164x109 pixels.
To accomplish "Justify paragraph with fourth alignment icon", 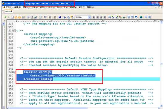I will coord(105,17).
